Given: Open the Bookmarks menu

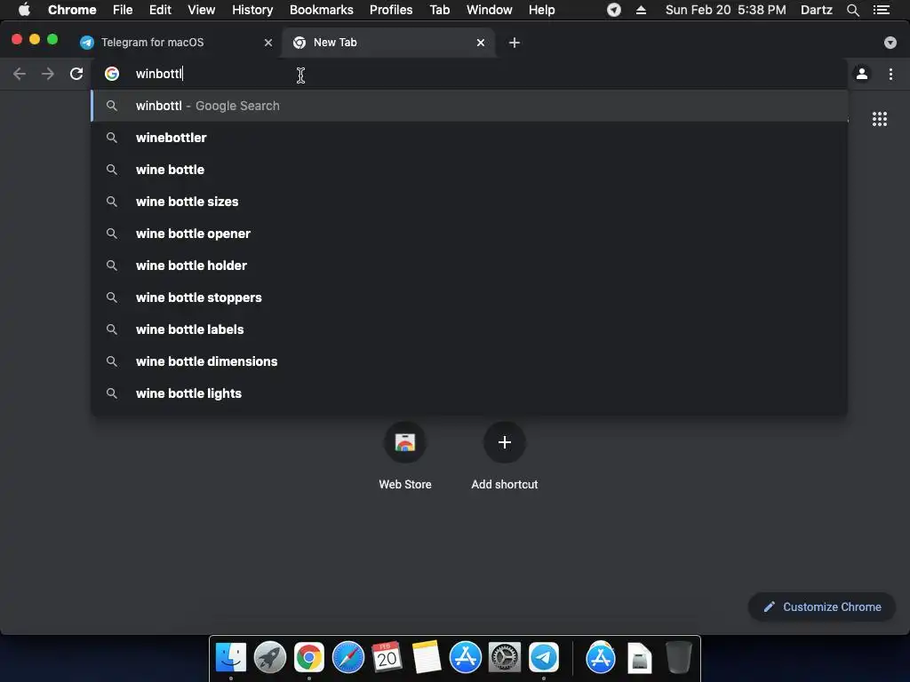Looking at the screenshot, I should pos(322,10).
